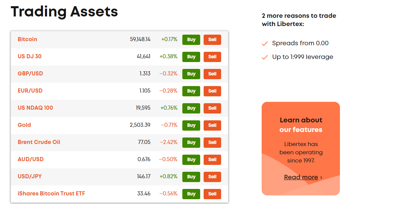Viewport: 399px width, 204px height.
Task: Click the checkmark beside Spreads from 0.00
Action: 265,44
